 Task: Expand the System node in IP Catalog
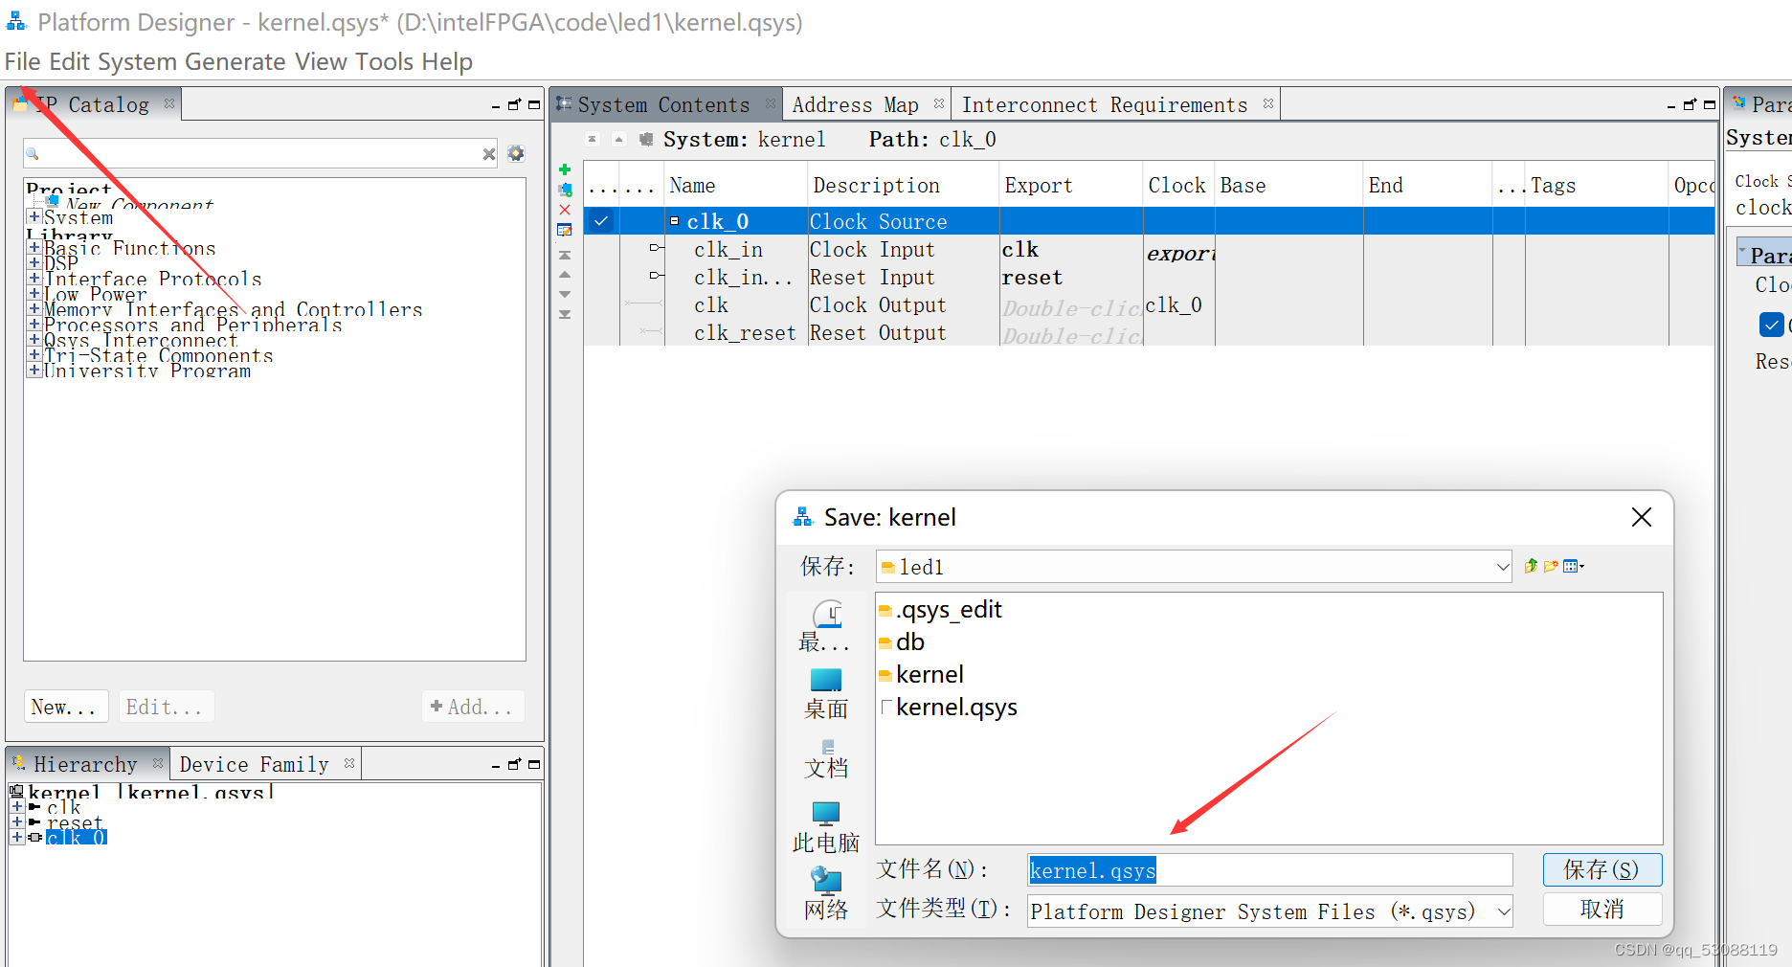tap(34, 217)
